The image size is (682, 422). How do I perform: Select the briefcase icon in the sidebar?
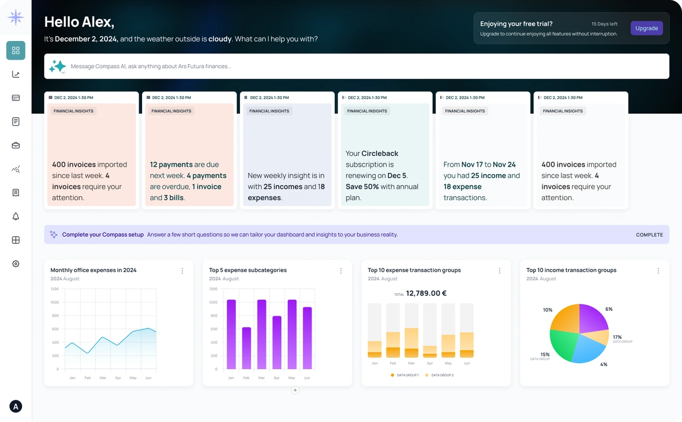pos(15,145)
